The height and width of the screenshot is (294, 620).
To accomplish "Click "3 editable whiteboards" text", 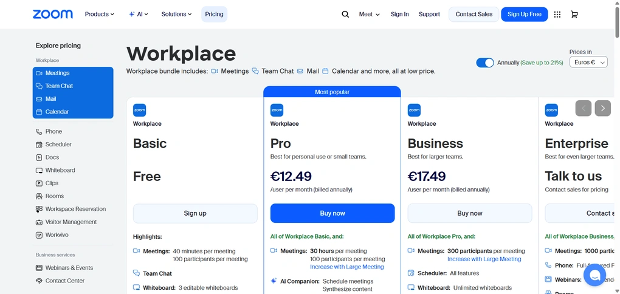I will tap(208, 288).
